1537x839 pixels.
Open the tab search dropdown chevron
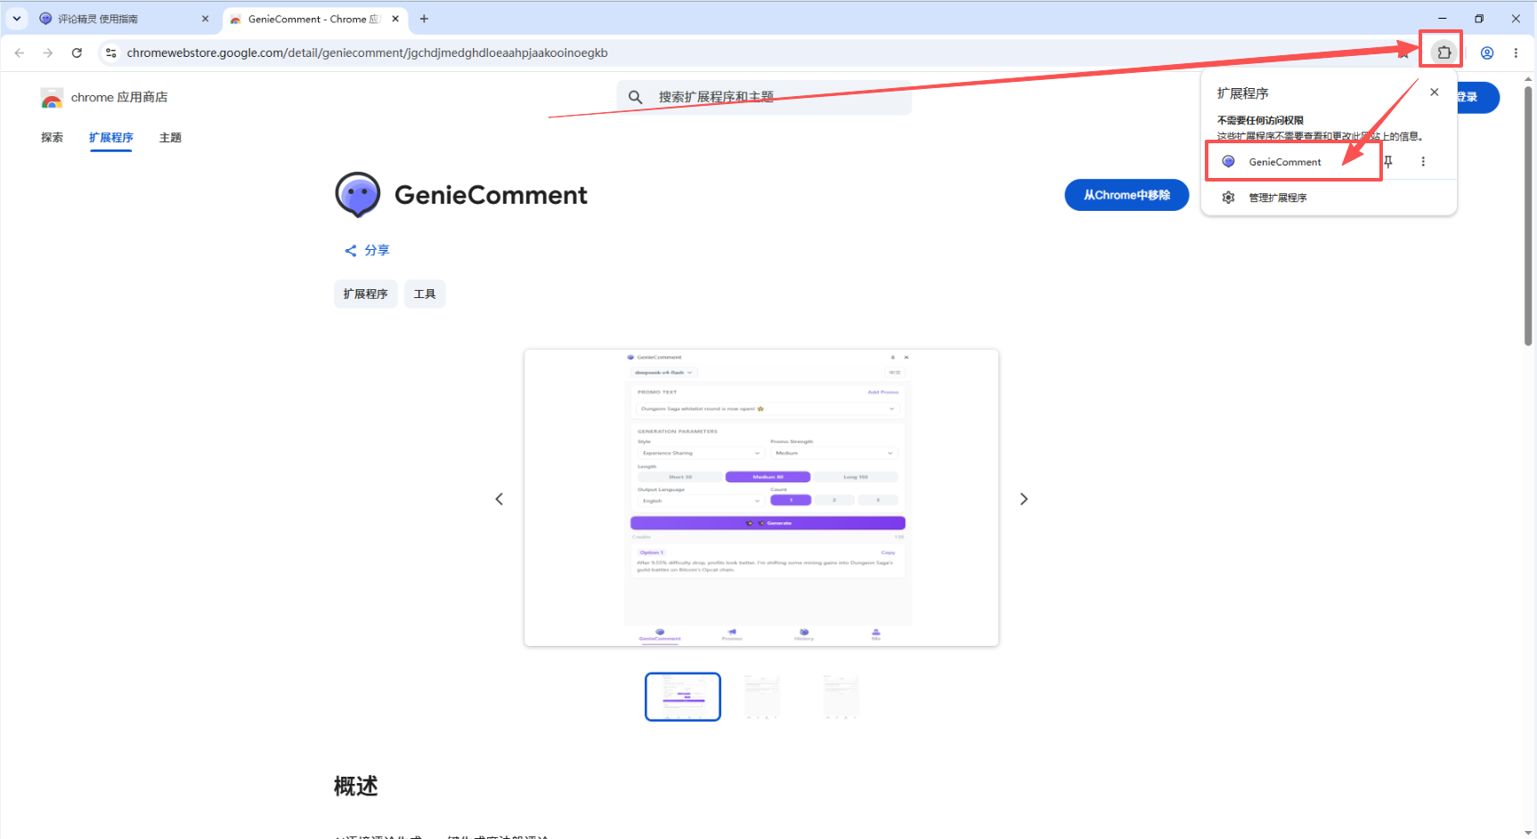point(17,19)
